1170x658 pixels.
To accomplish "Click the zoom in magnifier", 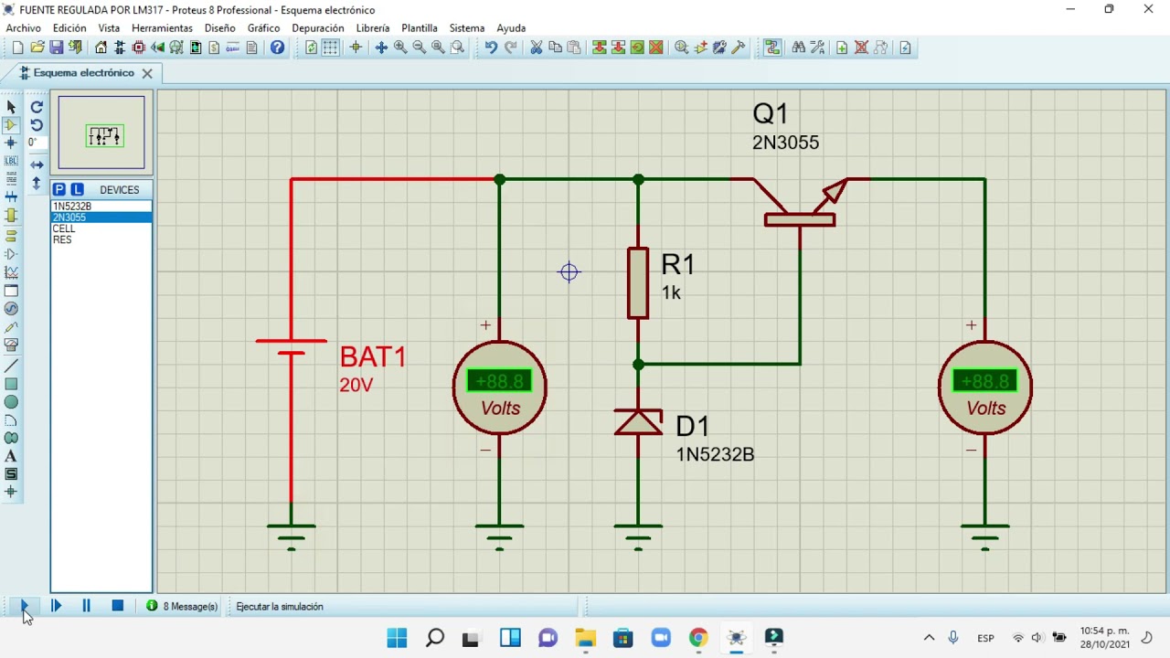I will (400, 48).
